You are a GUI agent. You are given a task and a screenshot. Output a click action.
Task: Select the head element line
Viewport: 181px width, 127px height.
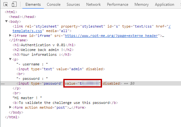[x=22, y=17]
